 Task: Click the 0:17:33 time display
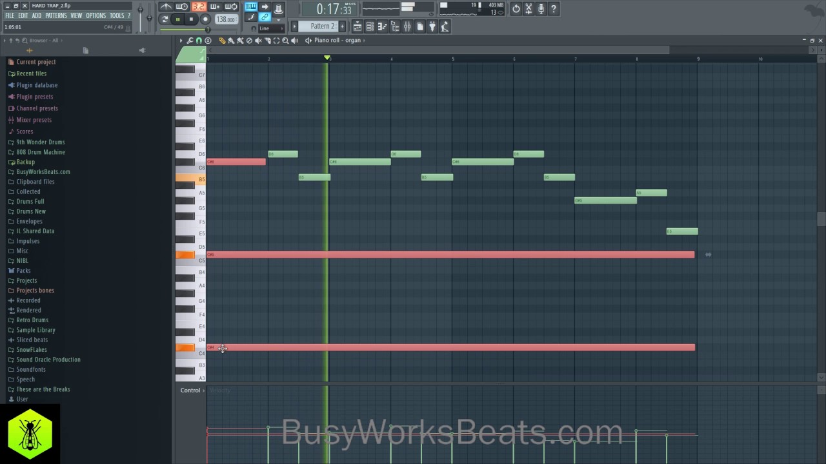pyautogui.click(x=330, y=10)
